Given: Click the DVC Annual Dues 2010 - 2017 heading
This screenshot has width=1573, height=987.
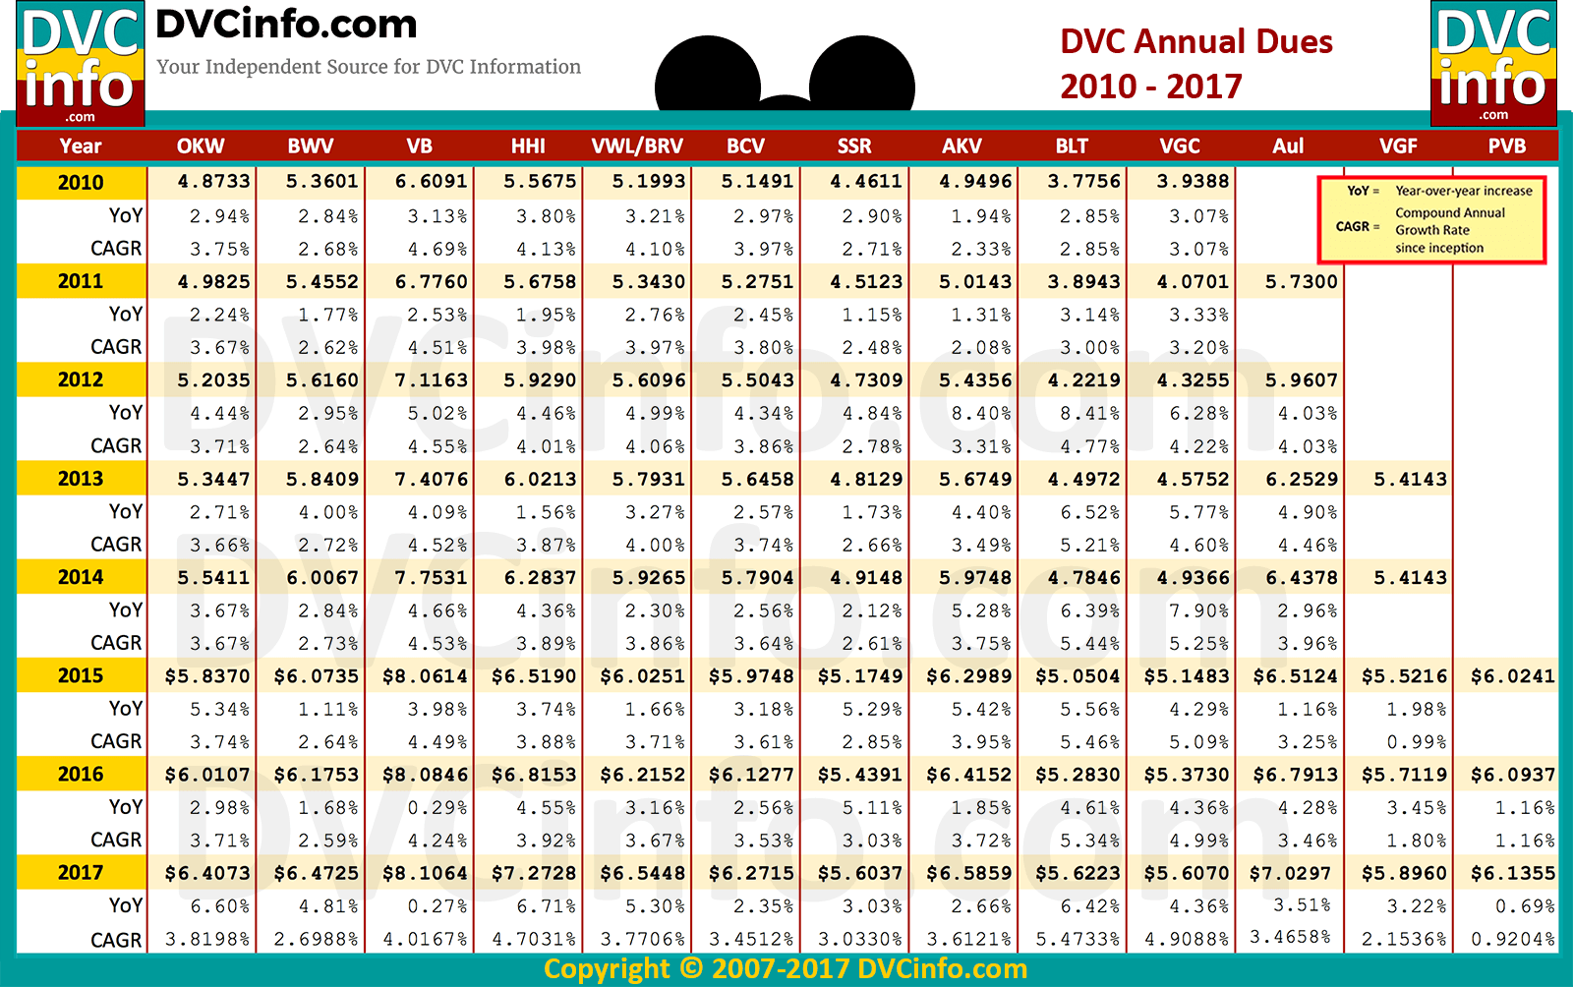Looking at the screenshot, I should pyautogui.click(x=1196, y=64).
